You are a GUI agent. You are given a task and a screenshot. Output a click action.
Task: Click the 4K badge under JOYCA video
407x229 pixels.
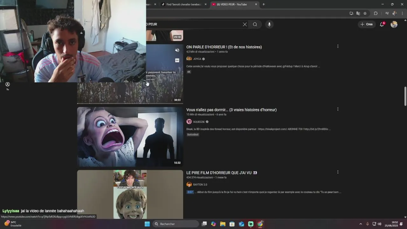(189, 72)
